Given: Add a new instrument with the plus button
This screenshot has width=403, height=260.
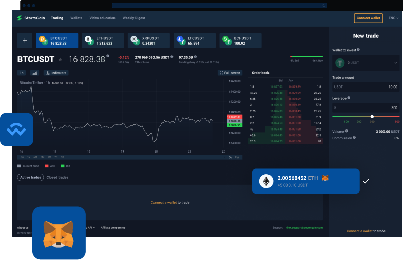Looking at the screenshot, I should pos(25,40).
